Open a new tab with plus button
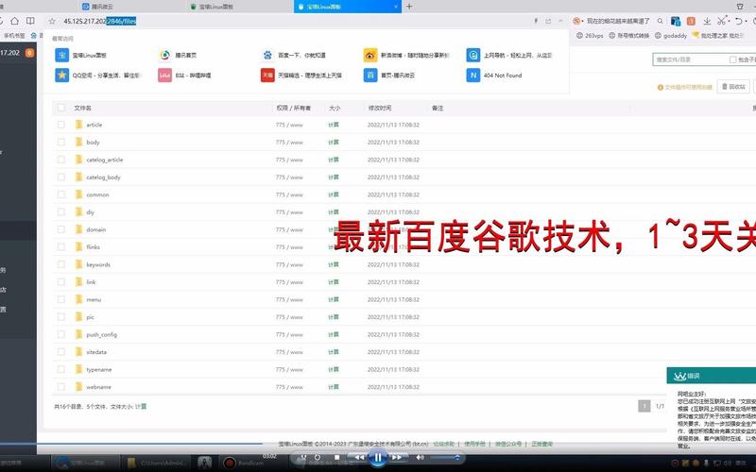The width and height of the screenshot is (756, 472). [x=409, y=7]
